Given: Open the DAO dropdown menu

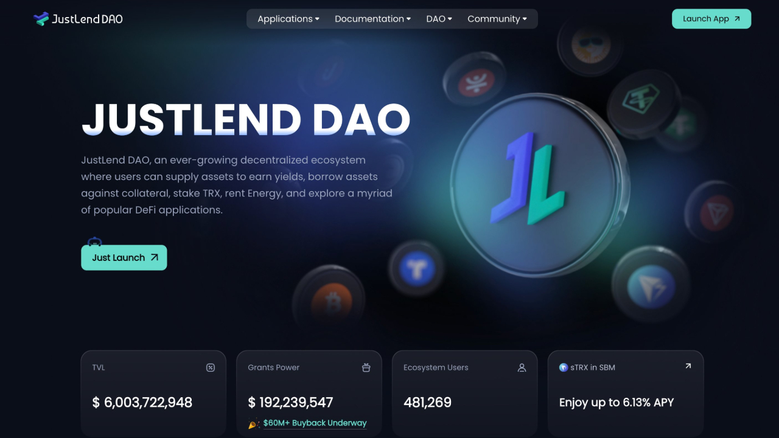Looking at the screenshot, I should coord(439,19).
